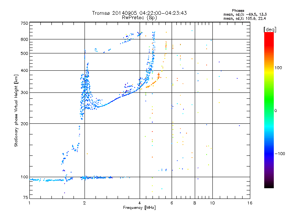The height and width of the screenshot is (221, 294).
Task: Click the x-axis tick label '6'
Action: 172,203
